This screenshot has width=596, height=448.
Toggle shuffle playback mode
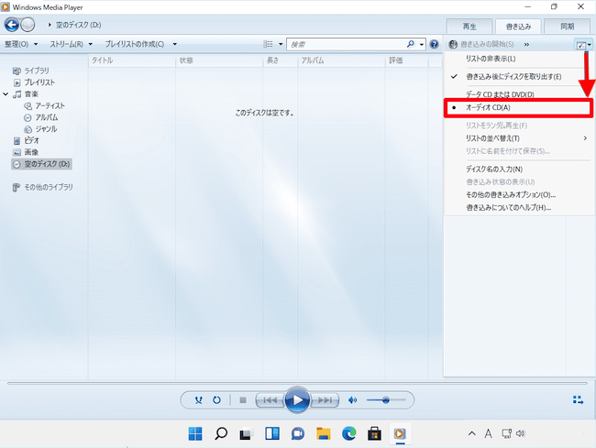198,400
